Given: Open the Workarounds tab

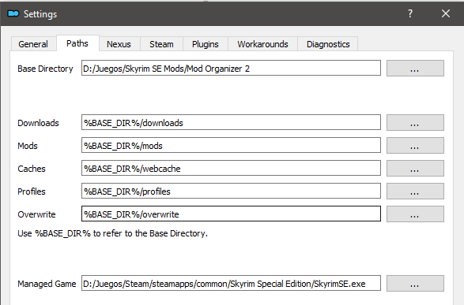Looking at the screenshot, I should point(262,44).
